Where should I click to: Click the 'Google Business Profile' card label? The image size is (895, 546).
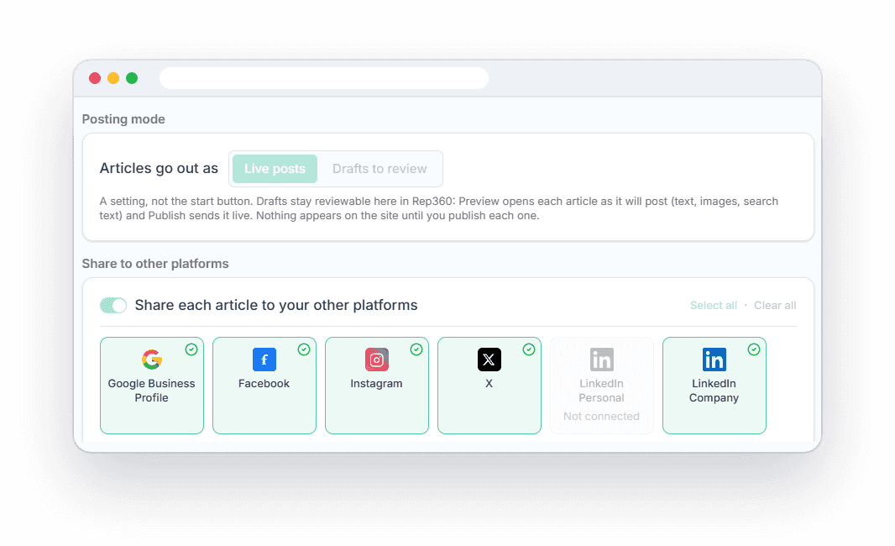pyautogui.click(x=151, y=391)
